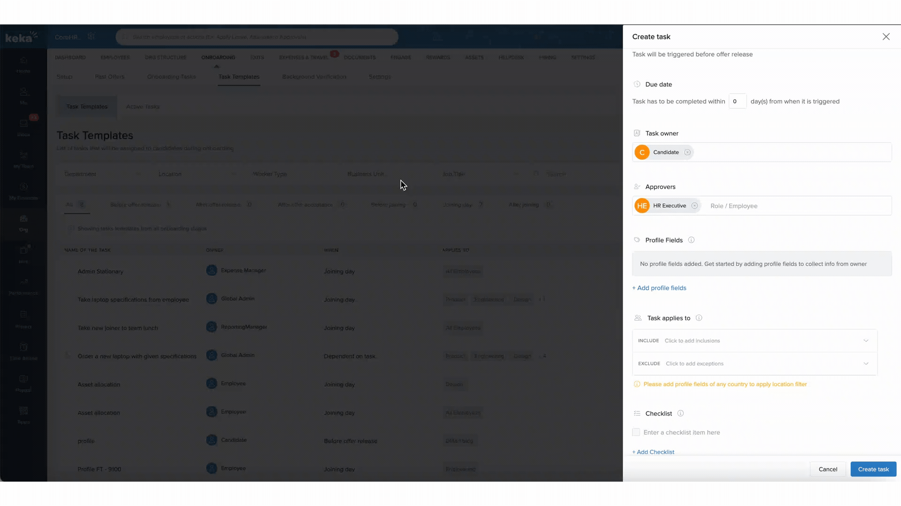Enable Include filter for task applicability
The width and height of the screenshot is (901, 506).
[x=753, y=341]
